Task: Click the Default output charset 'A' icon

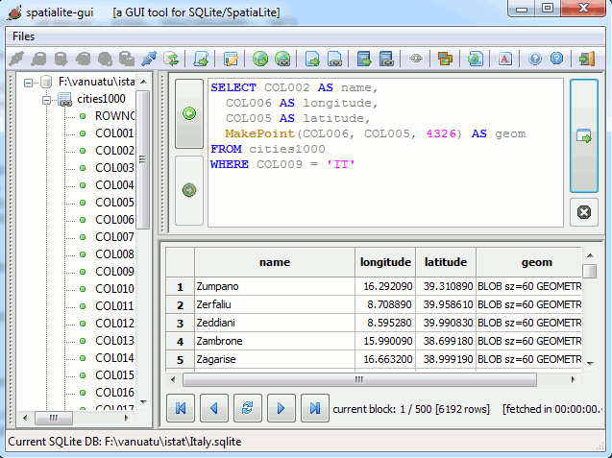Action: pyautogui.click(x=504, y=59)
